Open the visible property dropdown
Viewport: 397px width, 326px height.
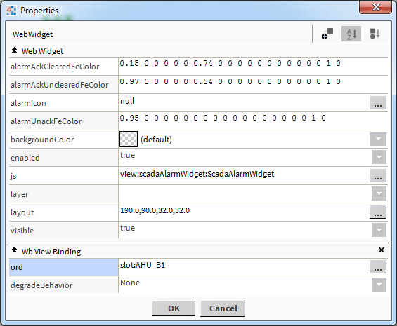[x=379, y=230]
